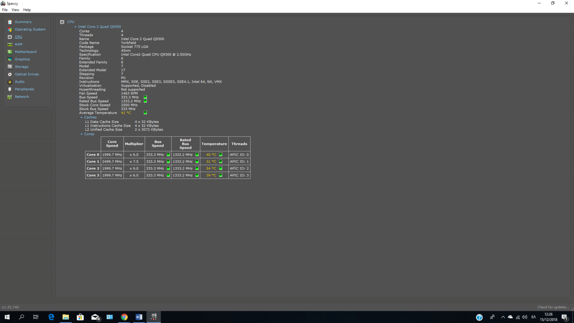
Task: Open Microsoft Edge from taskbar
Action: tap(51, 317)
